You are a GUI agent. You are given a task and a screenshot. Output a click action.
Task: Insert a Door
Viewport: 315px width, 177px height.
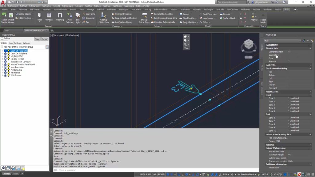click(x=40, y=17)
